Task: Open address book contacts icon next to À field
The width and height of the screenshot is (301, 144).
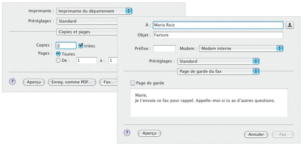Action: pos(290,25)
